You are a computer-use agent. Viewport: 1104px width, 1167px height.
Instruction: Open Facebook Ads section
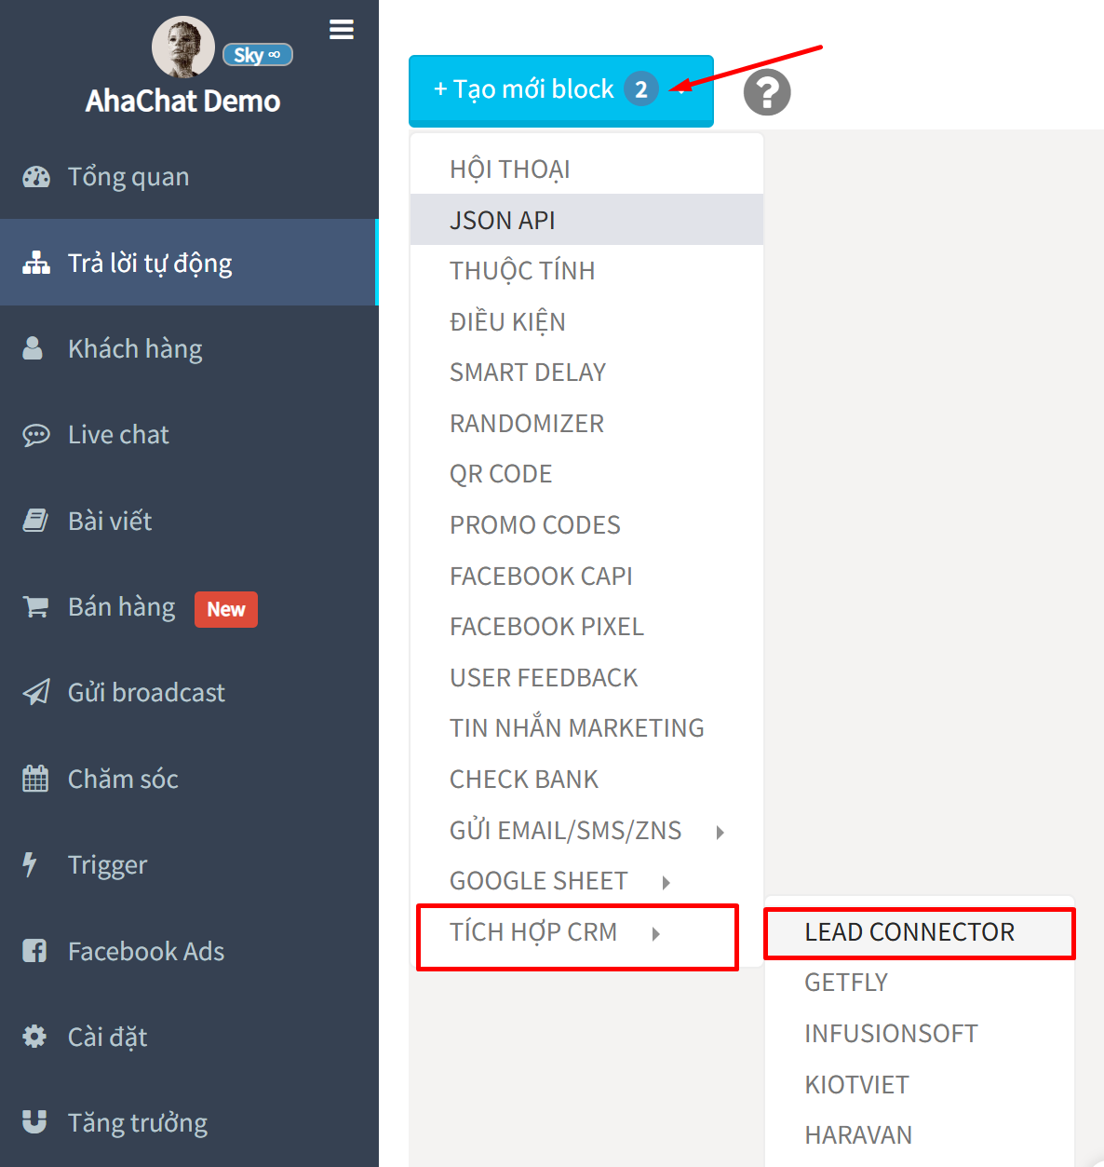tap(189, 951)
